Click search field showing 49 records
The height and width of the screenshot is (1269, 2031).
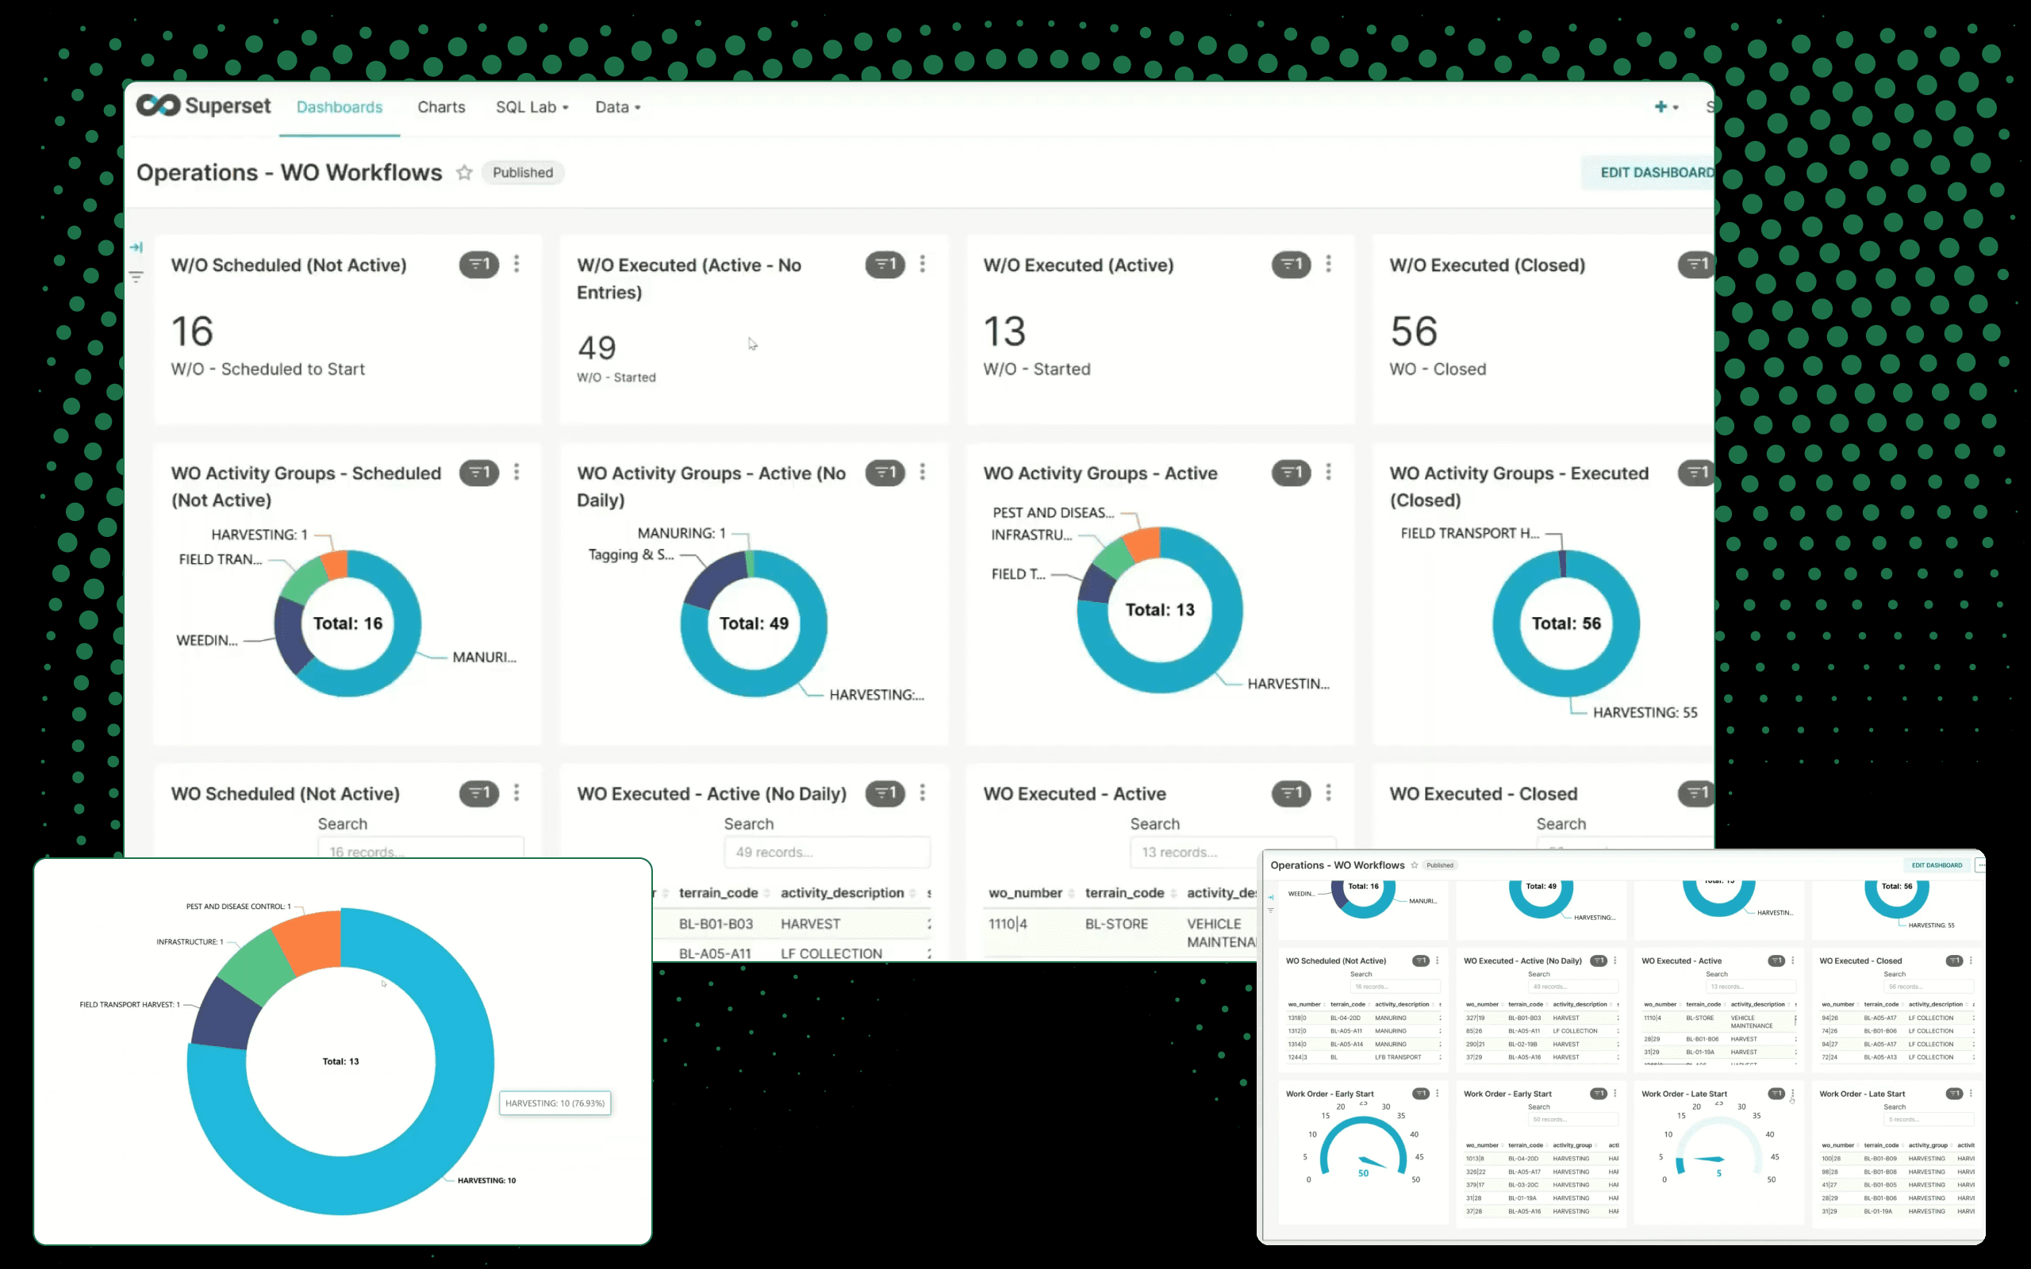[827, 852]
